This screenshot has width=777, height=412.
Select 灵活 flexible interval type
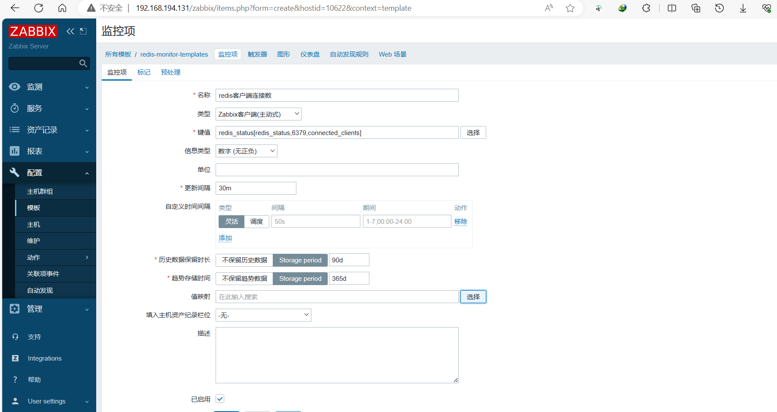click(232, 222)
